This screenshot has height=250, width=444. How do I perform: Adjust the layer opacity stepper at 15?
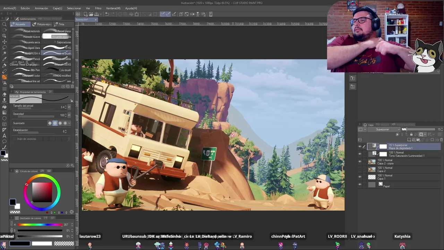[442, 130]
